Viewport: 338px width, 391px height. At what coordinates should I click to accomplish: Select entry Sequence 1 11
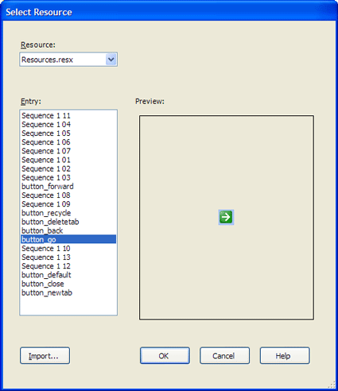pos(68,116)
